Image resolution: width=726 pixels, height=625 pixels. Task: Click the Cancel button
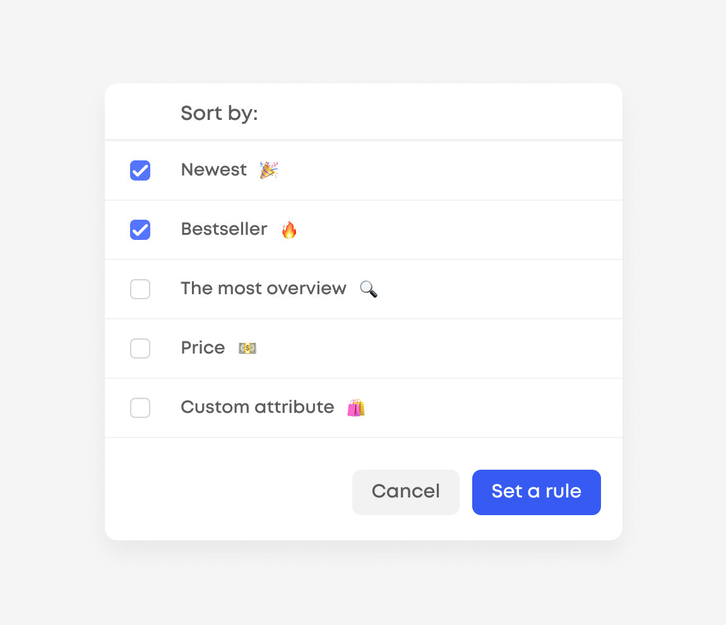(405, 492)
